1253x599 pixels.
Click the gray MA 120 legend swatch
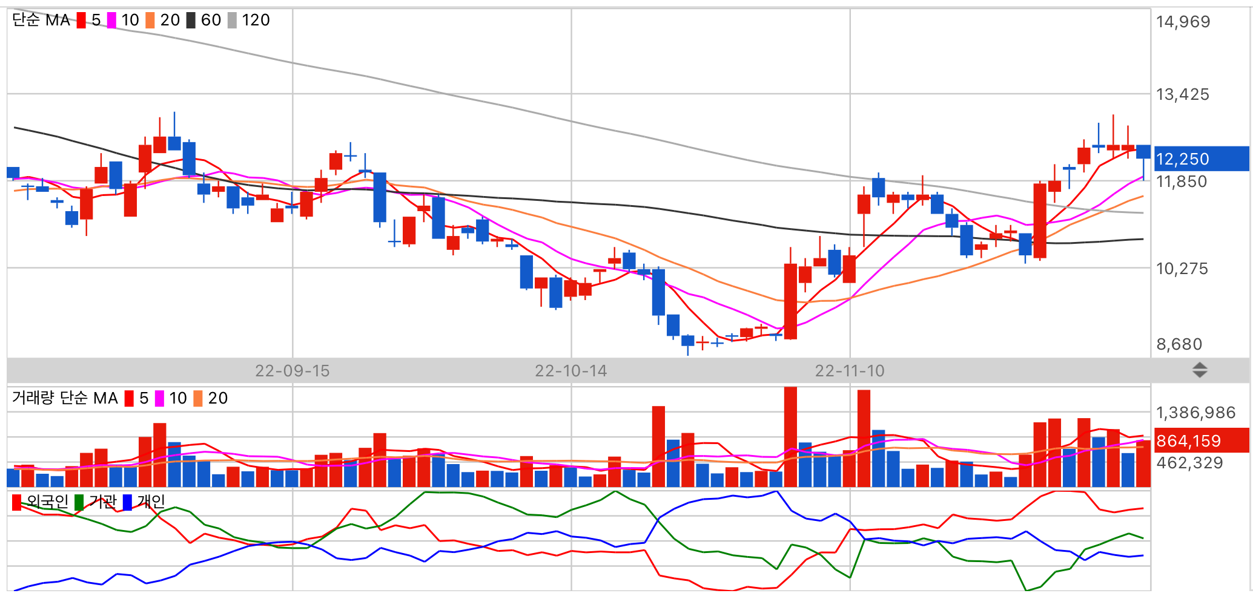(x=232, y=21)
